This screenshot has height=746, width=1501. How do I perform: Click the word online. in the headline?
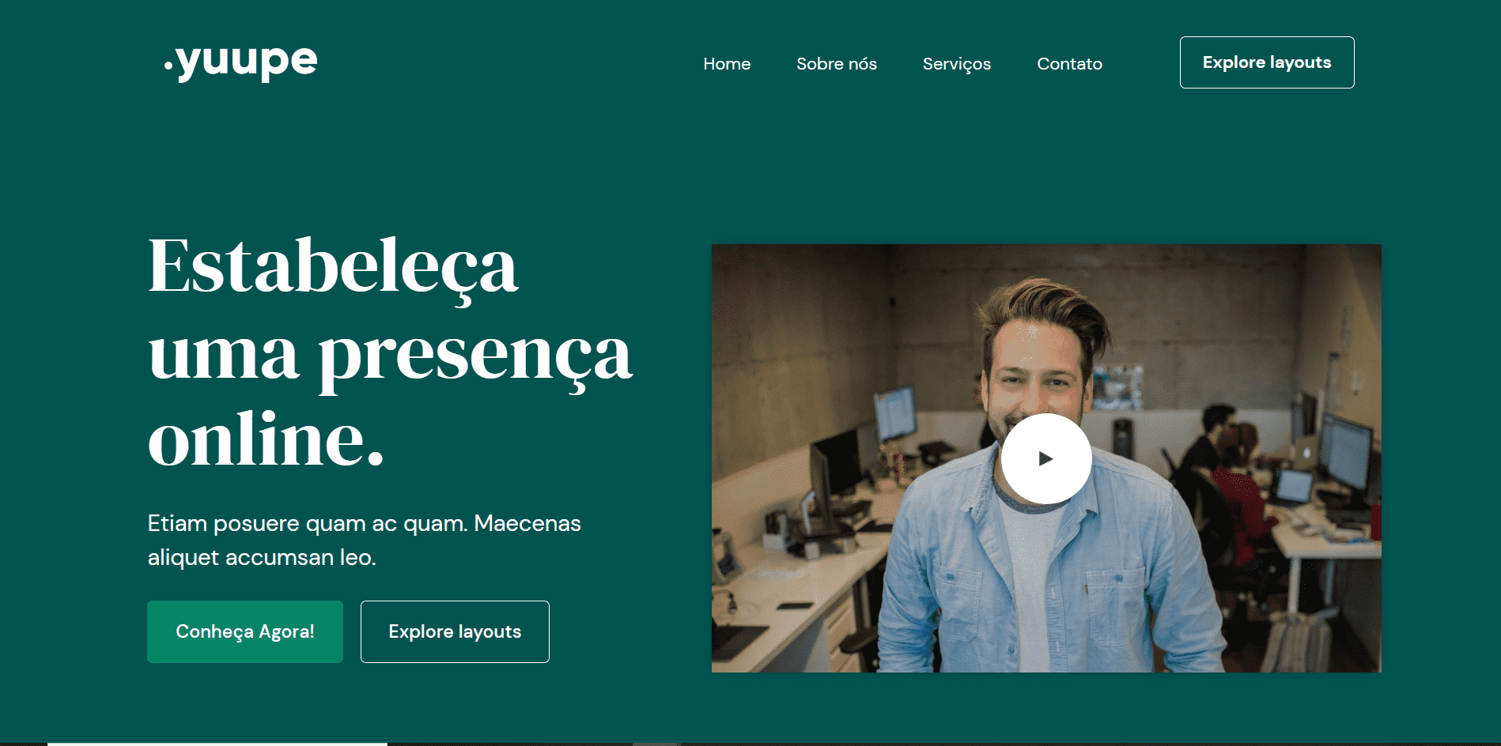coord(266,439)
